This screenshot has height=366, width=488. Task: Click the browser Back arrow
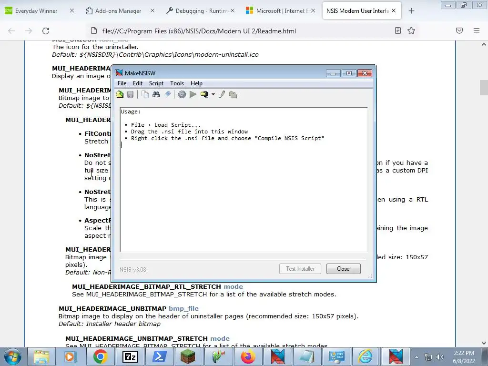(11, 31)
